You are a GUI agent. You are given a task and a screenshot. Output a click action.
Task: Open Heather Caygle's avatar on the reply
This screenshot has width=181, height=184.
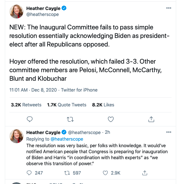click(x=17, y=136)
